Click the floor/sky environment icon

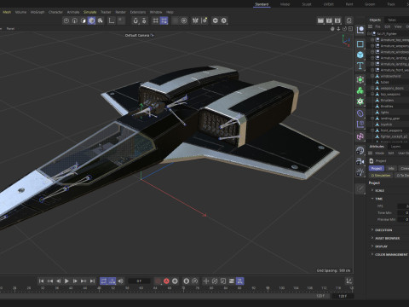click(x=360, y=151)
